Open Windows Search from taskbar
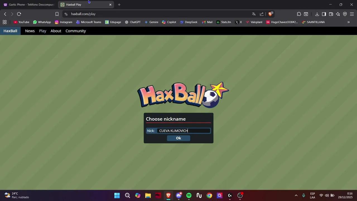 127,195
